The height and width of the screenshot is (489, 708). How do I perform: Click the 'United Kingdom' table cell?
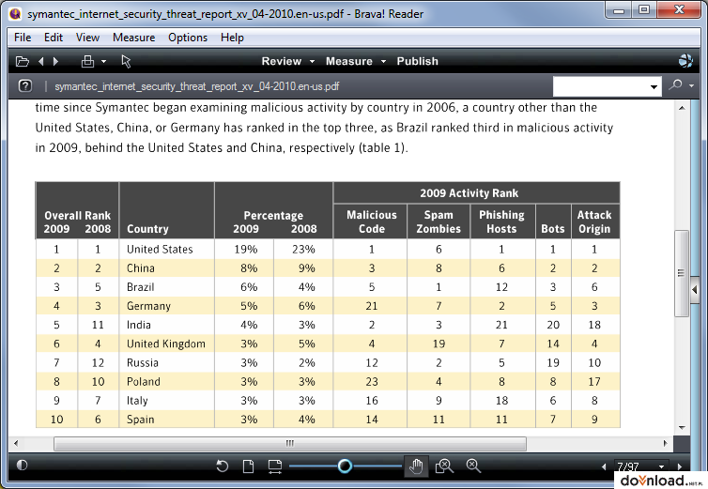(x=166, y=344)
